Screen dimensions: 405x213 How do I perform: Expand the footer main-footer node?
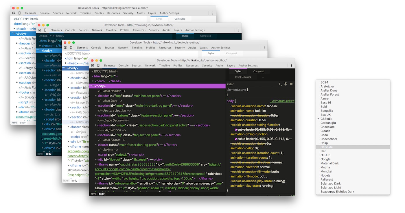[96, 145]
